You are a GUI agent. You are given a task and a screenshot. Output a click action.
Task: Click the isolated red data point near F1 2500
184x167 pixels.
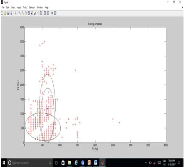tap(113, 119)
